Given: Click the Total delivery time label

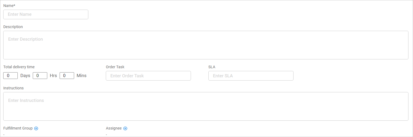Looking at the screenshot, I should [19, 67].
